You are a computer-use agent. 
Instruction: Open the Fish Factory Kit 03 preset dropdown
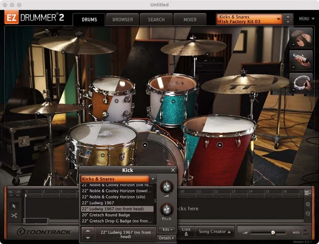point(250,20)
